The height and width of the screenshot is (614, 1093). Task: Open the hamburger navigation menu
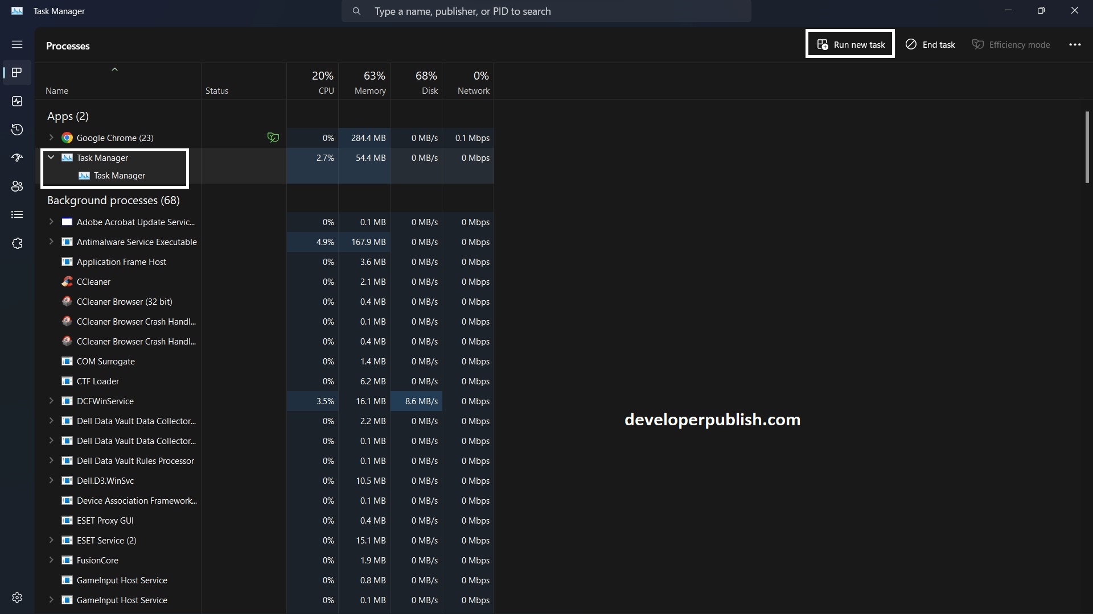(17, 44)
